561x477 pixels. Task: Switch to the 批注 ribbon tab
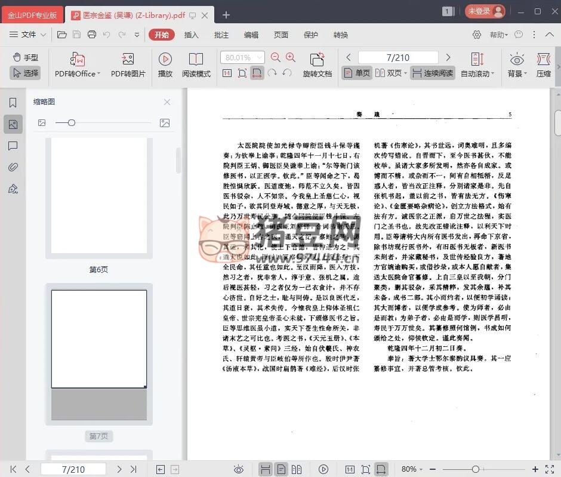[221, 35]
